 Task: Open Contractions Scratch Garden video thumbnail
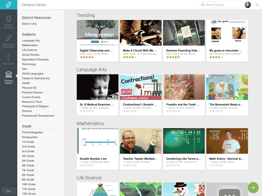[x=141, y=87]
